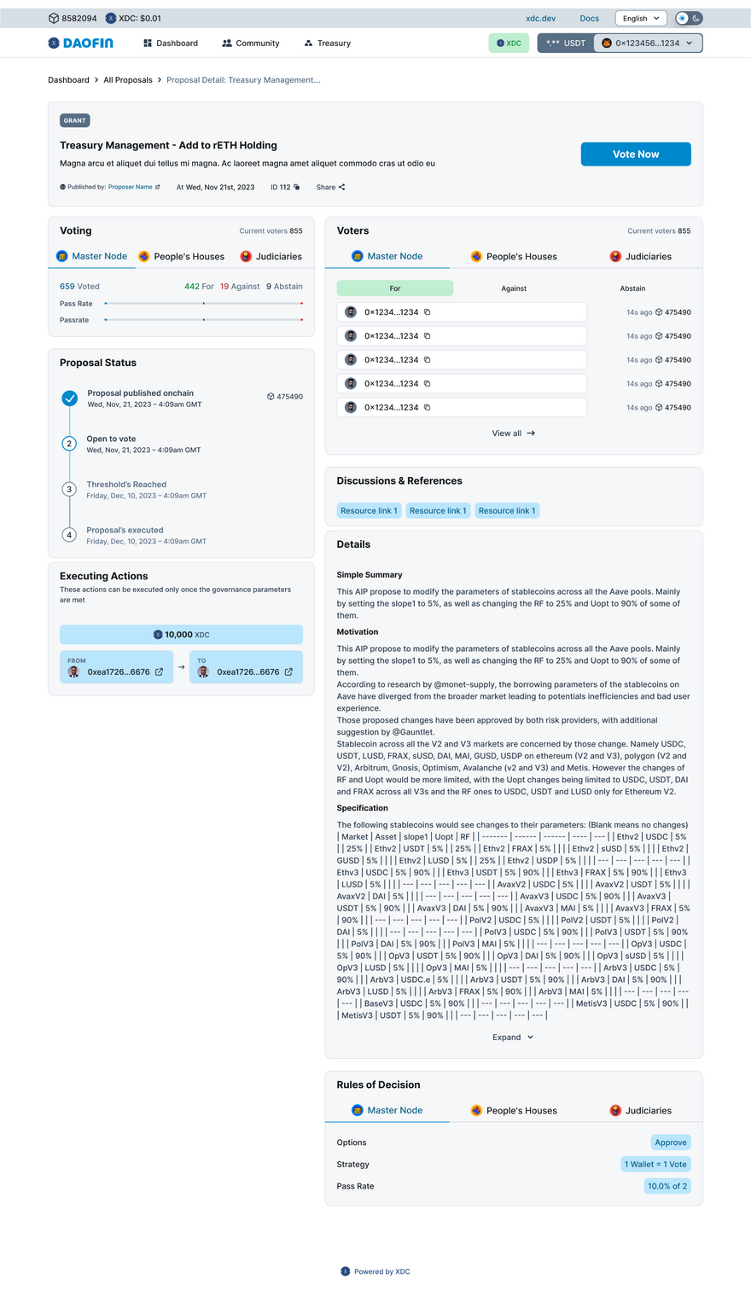Open the wallet address 0x123456...1234 dropdown

(x=648, y=43)
